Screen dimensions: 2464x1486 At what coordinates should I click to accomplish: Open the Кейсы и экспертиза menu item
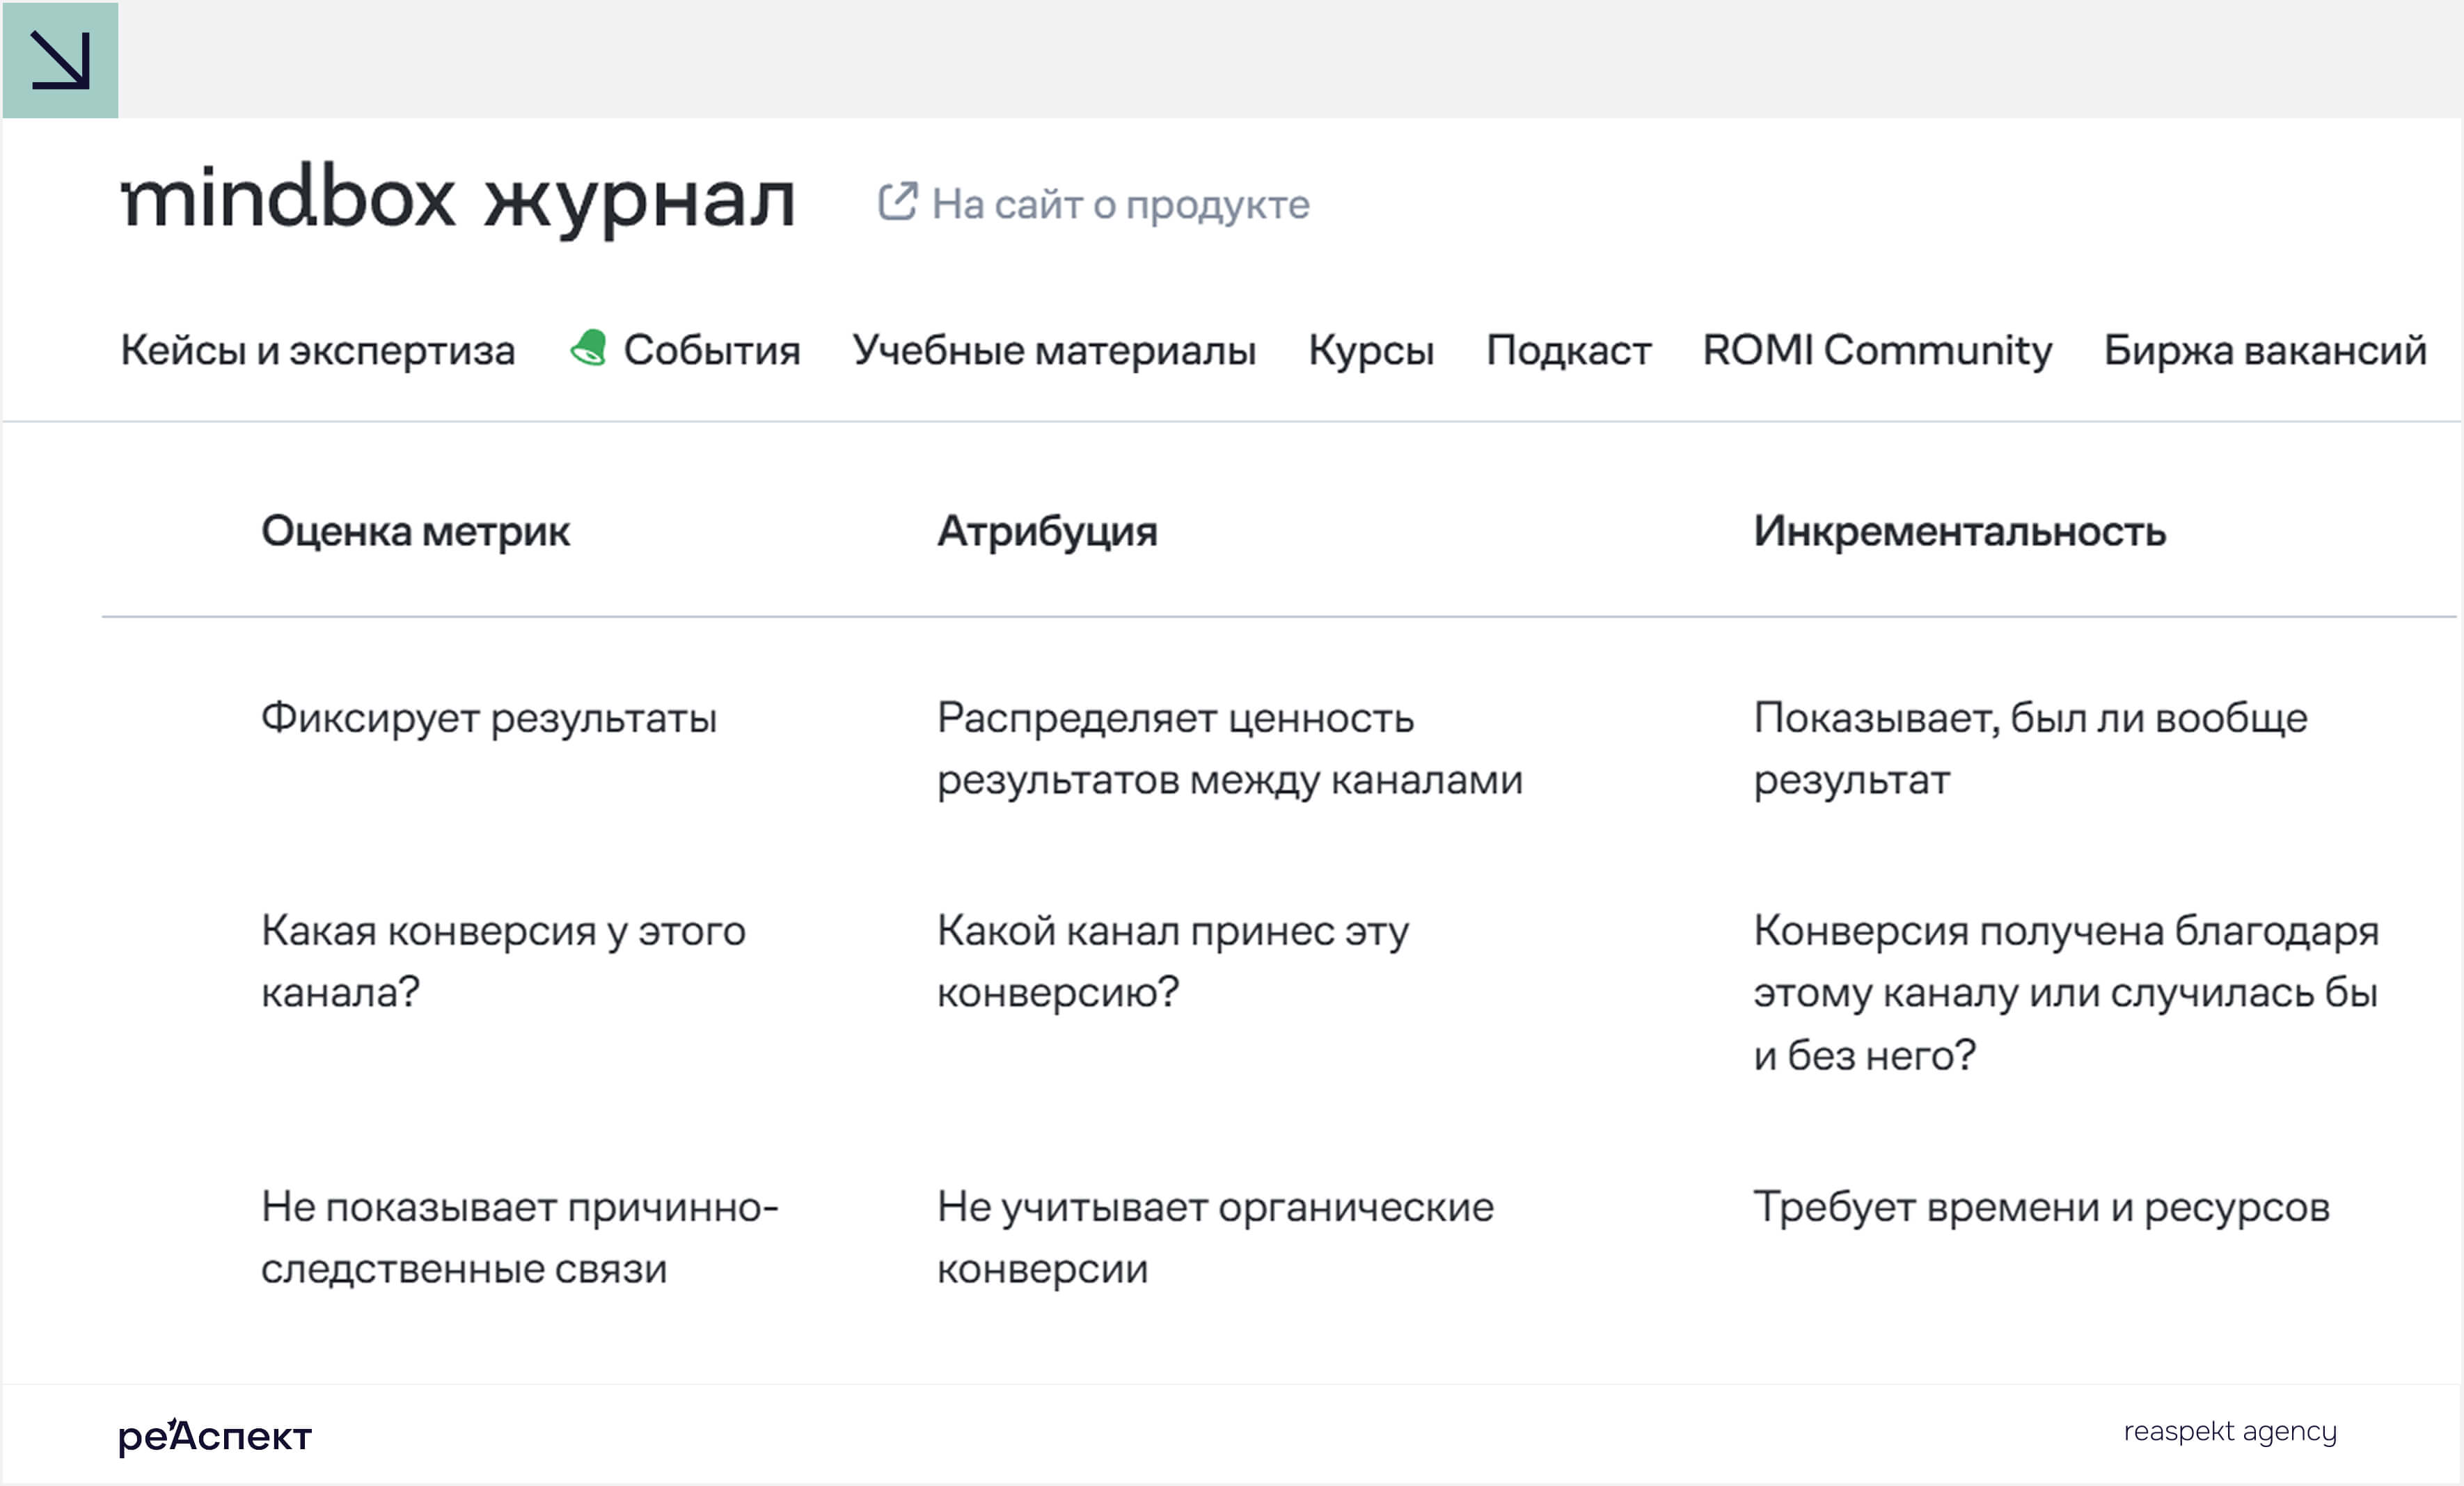(318, 350)
